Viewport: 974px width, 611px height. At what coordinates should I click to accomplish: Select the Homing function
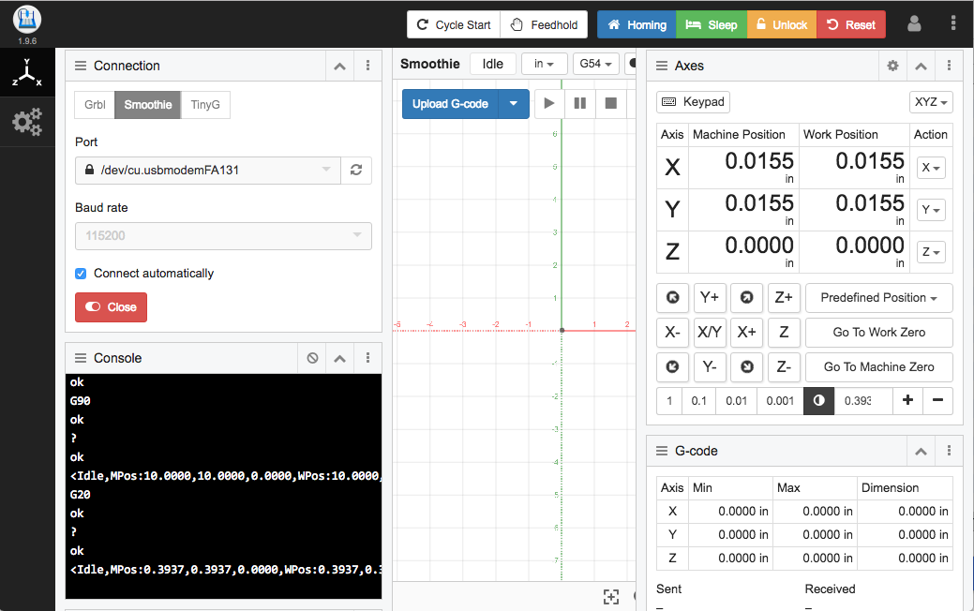[x=636, y=24]
